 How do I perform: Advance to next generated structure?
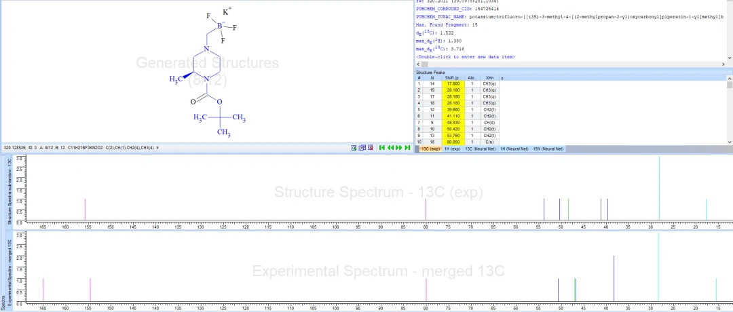tap(399, 148)
